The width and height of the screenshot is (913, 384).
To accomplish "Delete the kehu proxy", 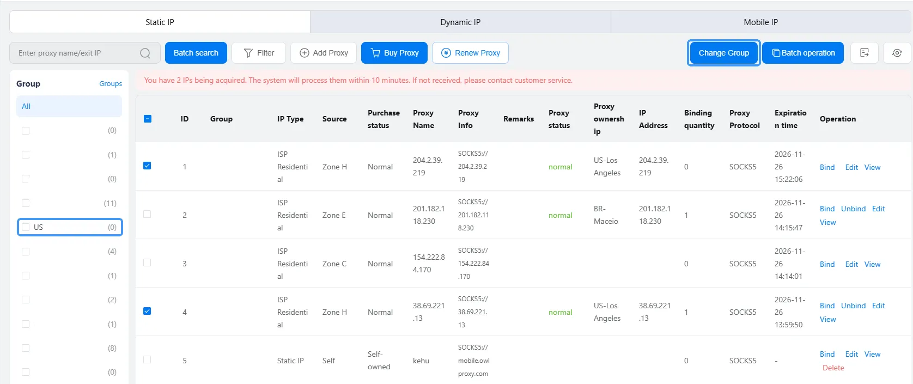I will click(833, 368).
